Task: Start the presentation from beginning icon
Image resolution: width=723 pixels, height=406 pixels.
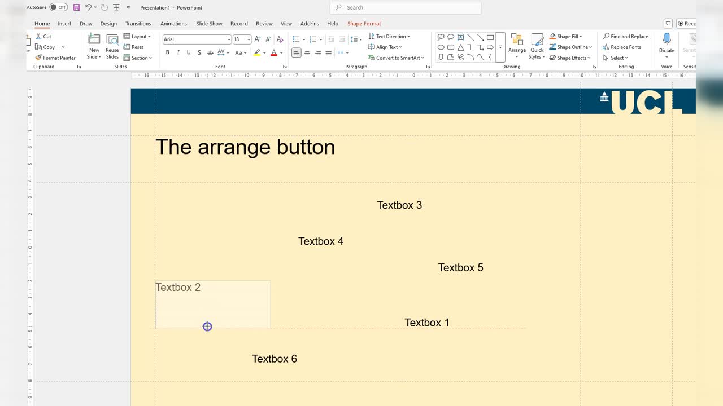Action: (116, 7)
